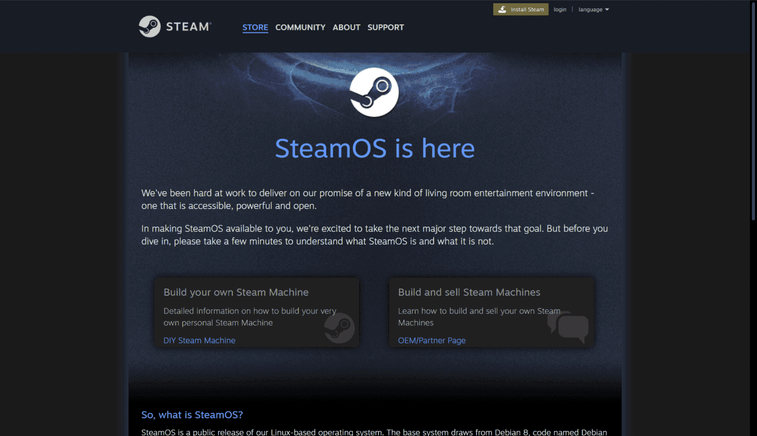Click the download icon on Install Steam button
757x436 pixels.
coord(502,9)
